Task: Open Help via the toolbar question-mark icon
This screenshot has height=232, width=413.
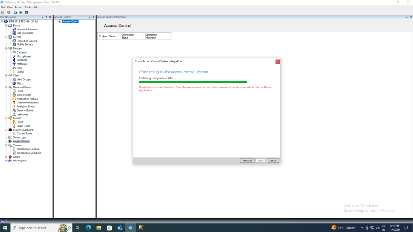Action: 15,12
